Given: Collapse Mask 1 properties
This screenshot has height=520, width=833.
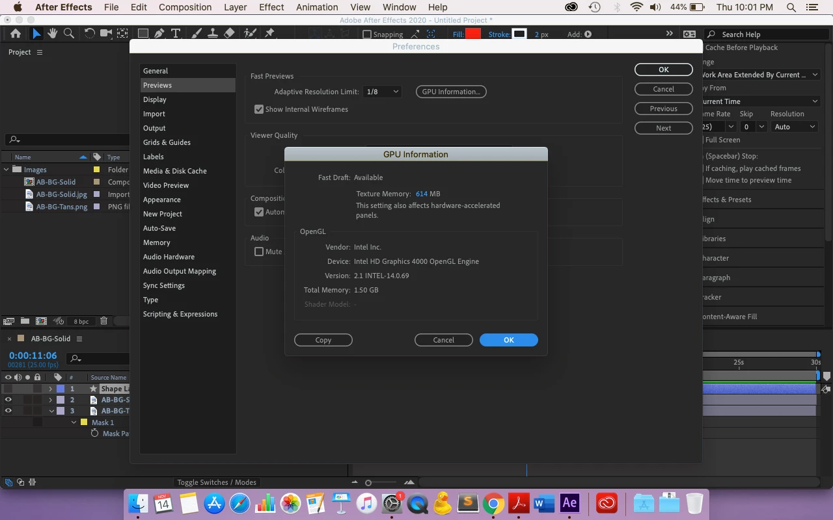Looking at the screenshot, I should [74, 422].
